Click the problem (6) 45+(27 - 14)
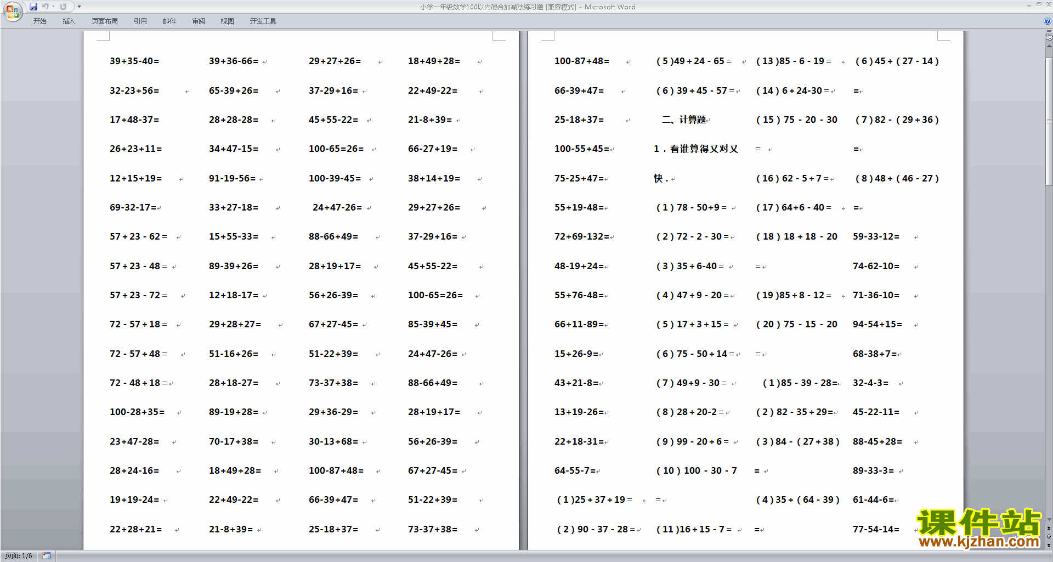The width and height of the screenshot is (1053, 562). coord(897,61)
